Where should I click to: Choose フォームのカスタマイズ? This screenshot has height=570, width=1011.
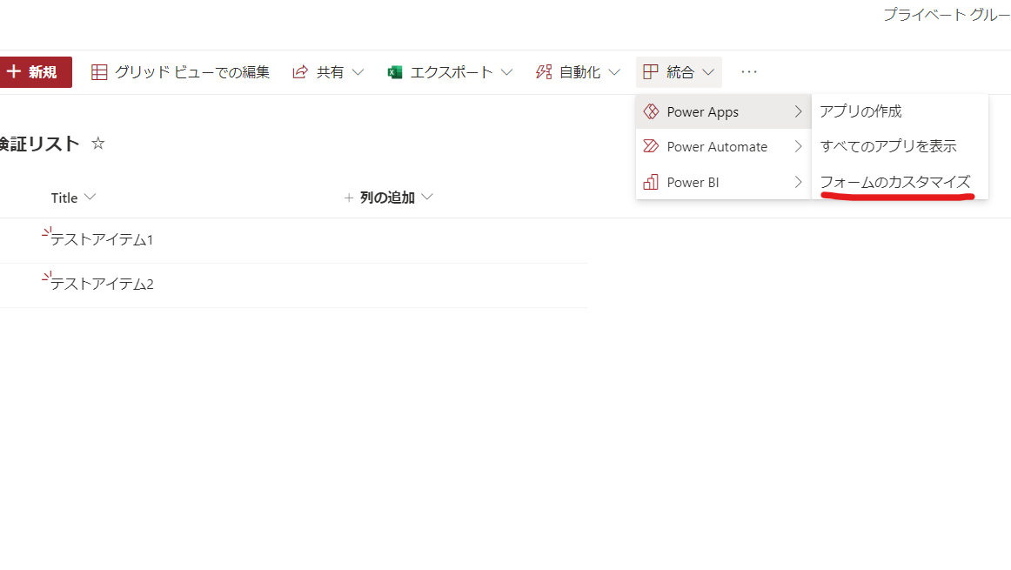pos(895,182)
